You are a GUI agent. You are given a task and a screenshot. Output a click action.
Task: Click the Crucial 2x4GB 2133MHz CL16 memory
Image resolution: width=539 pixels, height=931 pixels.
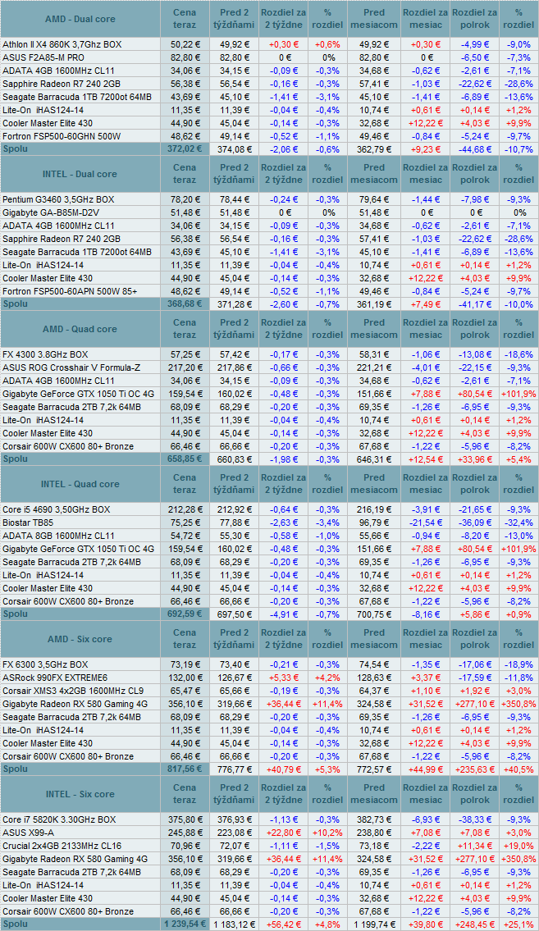point(62,846)
